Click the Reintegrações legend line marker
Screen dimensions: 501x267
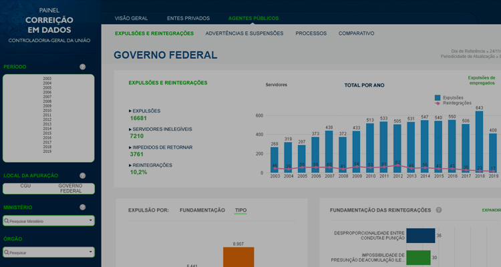pos(438,103)
